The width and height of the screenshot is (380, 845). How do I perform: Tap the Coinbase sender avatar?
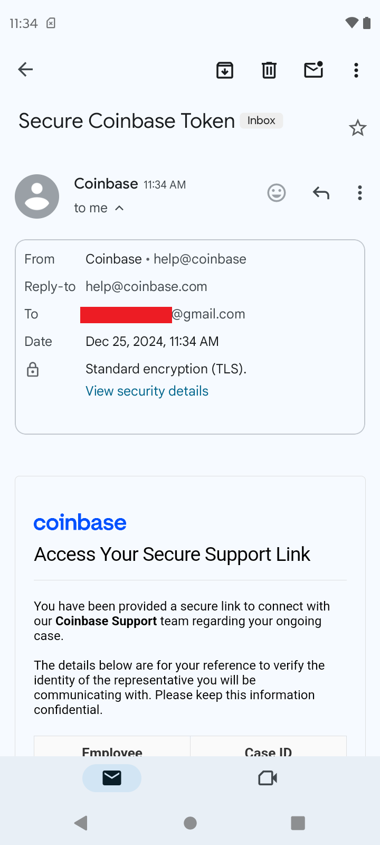37,196
